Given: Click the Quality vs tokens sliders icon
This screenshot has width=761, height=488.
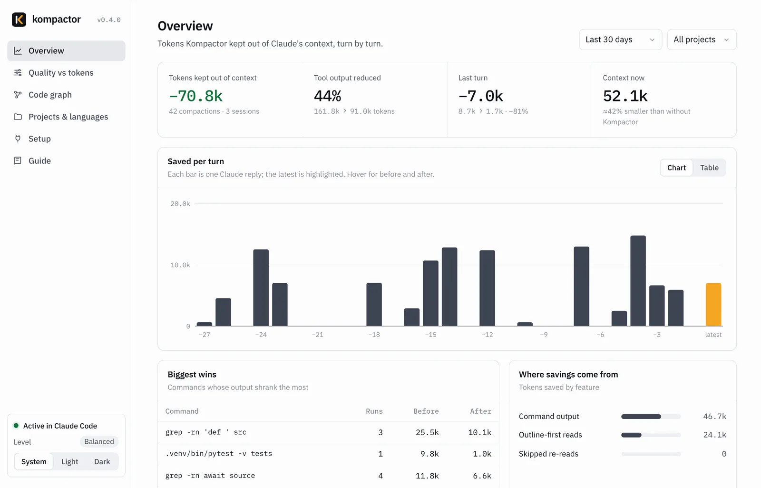Looking at the screenshot, I should [18, 73].
